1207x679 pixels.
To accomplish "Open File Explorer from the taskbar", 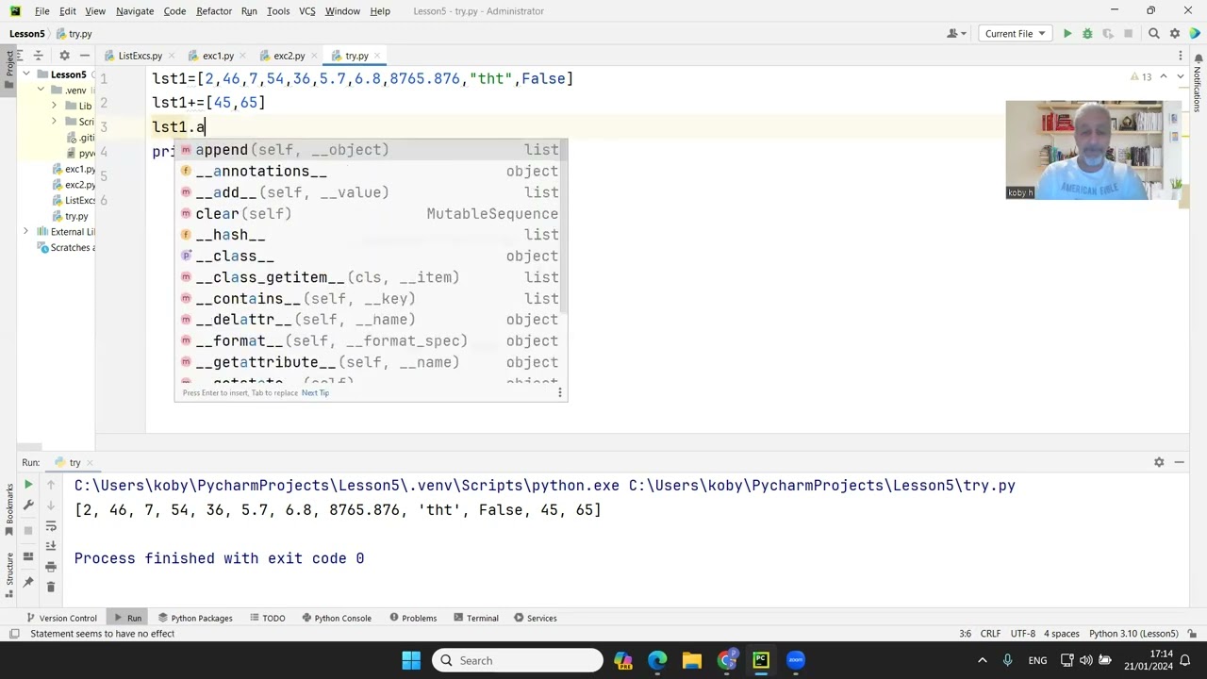I will coord(691,661).
